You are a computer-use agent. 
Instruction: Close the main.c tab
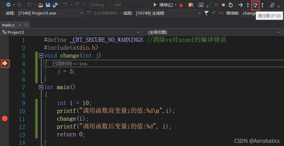pos(26,25)
